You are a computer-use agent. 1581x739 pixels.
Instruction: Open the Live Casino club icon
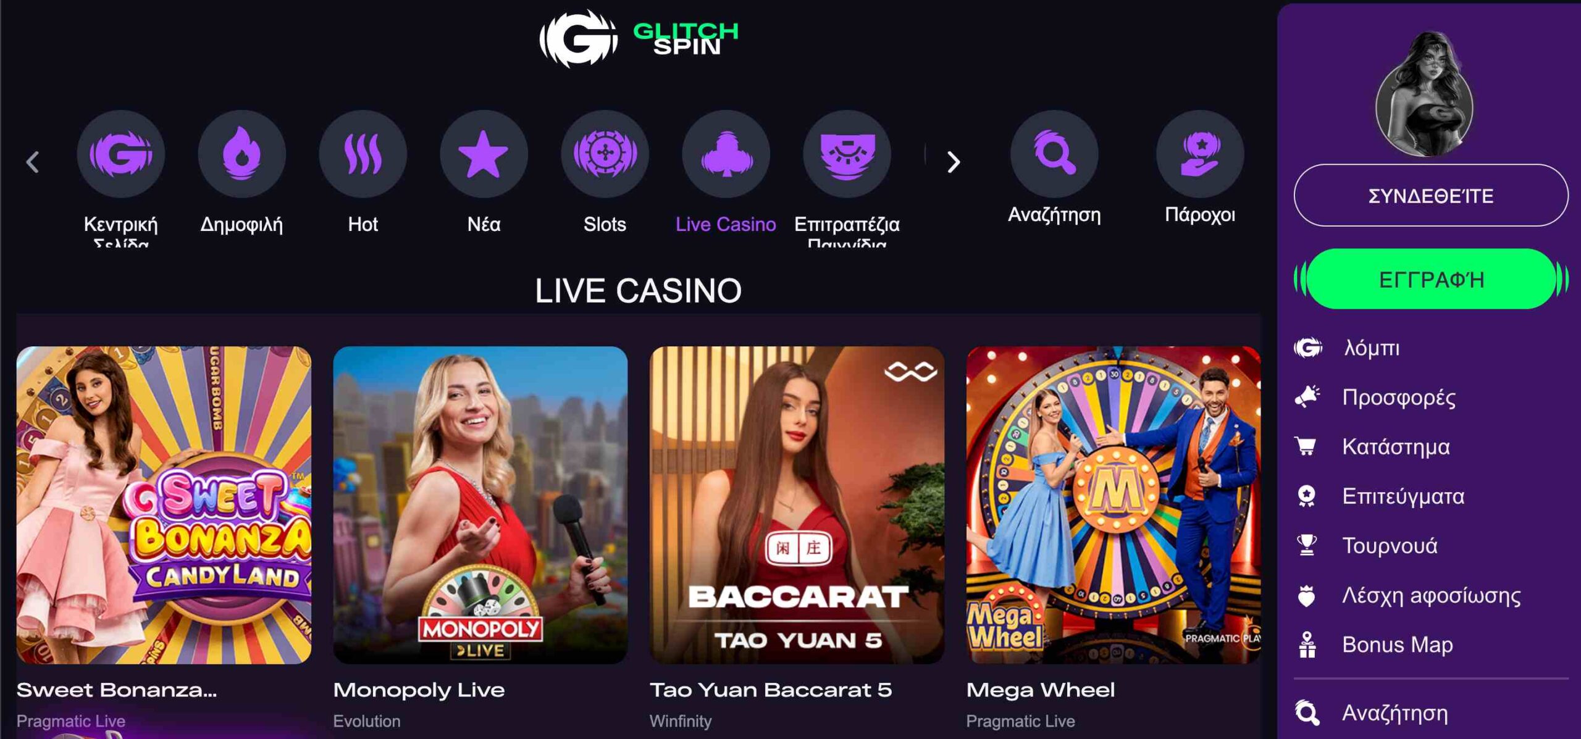click(x=726, y=154)
